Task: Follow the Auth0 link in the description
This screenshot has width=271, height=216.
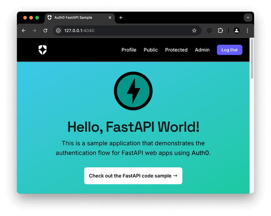Action: [x=200, y=153]
